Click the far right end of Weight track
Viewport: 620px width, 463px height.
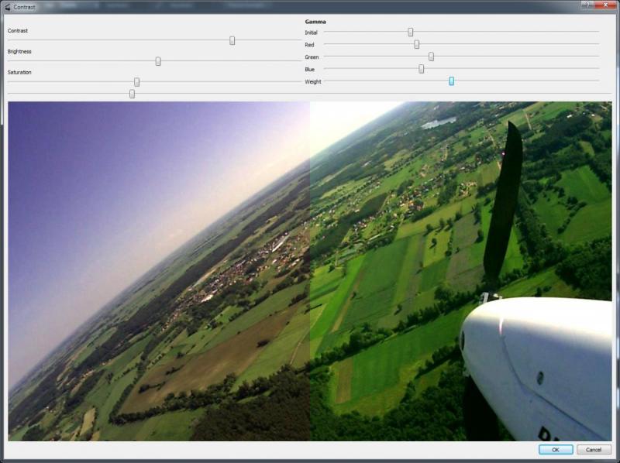pos(598,81)
